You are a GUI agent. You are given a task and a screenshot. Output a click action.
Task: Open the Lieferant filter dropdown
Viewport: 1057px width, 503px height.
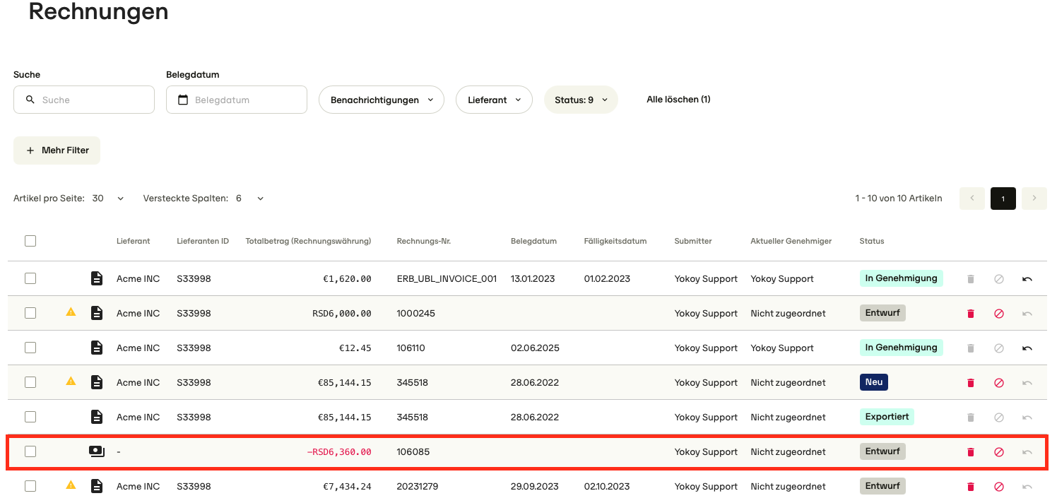click(494, 100)
